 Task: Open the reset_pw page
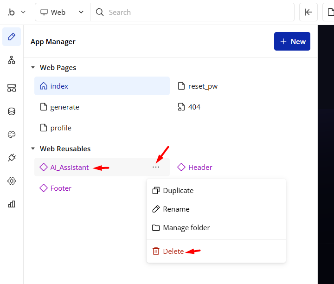tap(203, 86)
